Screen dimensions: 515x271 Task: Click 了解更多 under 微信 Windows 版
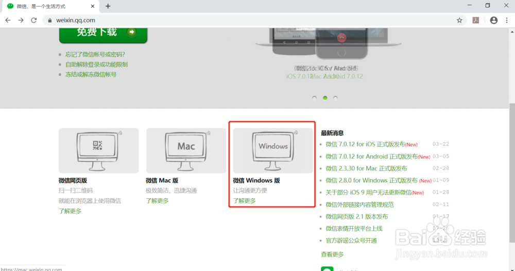tap(244, 201)
